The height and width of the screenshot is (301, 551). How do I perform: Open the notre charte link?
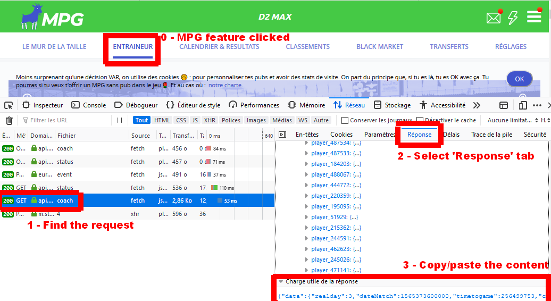click(226, 85)
